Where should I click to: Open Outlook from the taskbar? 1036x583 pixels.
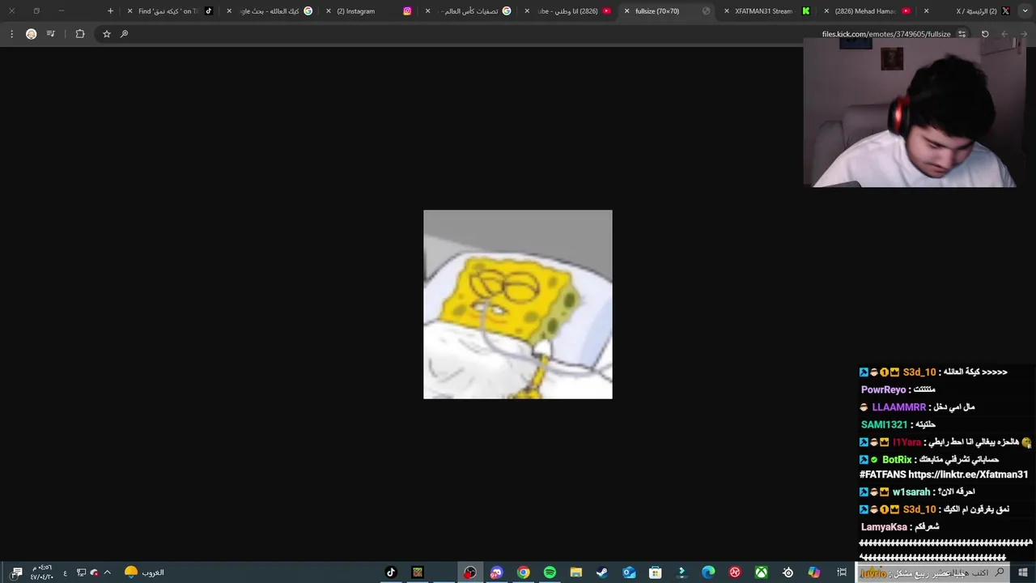[629, 572]
